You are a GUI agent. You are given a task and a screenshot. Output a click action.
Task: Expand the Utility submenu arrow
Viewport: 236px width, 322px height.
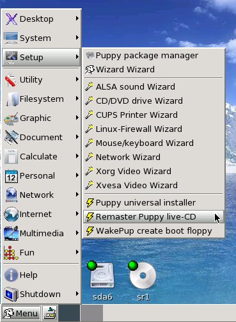77,79
